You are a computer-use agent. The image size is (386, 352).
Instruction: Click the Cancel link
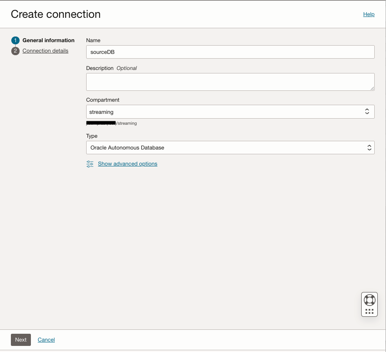pos(46,340)
